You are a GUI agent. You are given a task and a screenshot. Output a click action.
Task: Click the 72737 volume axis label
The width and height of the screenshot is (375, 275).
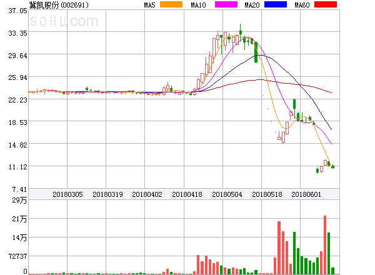coord(17,256)
